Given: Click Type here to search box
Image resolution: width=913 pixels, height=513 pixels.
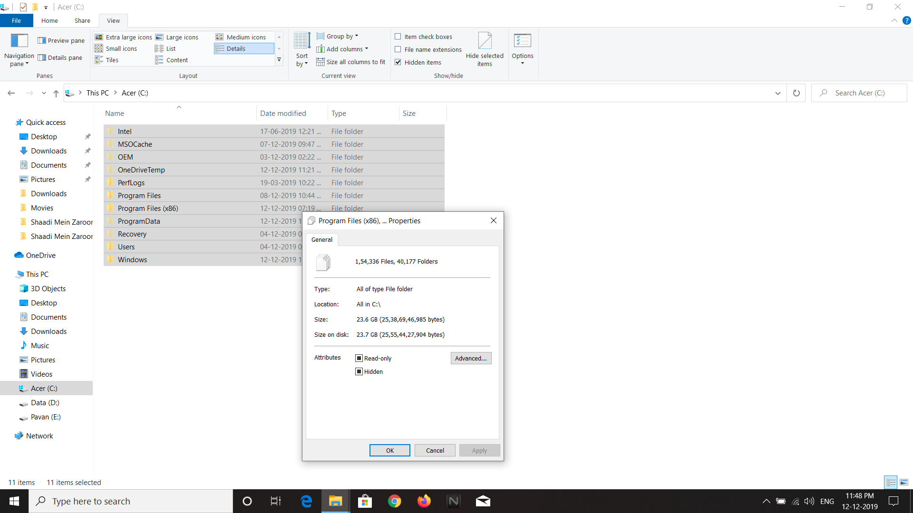Looking at the screenshot, I should click(131, 501).
